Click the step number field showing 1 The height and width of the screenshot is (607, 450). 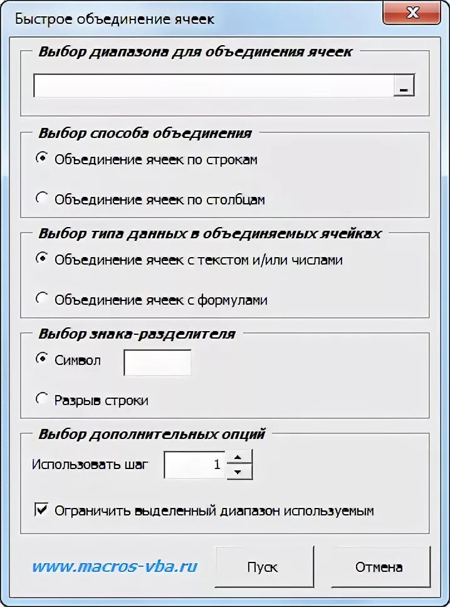(194, 465)
